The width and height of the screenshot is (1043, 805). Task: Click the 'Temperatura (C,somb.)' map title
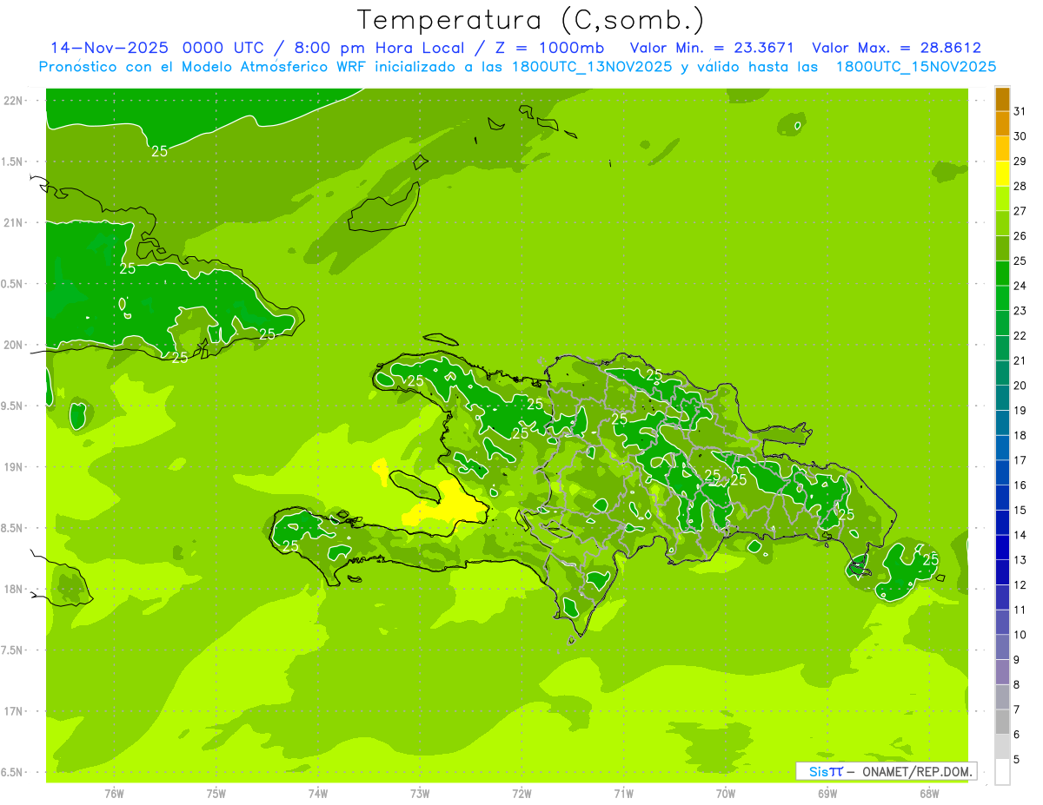531,20
